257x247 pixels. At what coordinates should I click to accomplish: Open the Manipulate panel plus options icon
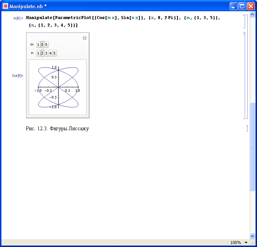coord(85,38)
